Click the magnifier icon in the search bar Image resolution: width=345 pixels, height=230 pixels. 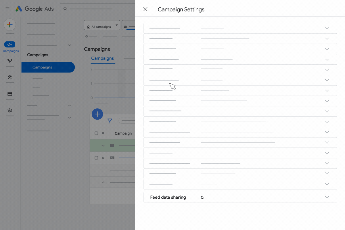(65, 9)
